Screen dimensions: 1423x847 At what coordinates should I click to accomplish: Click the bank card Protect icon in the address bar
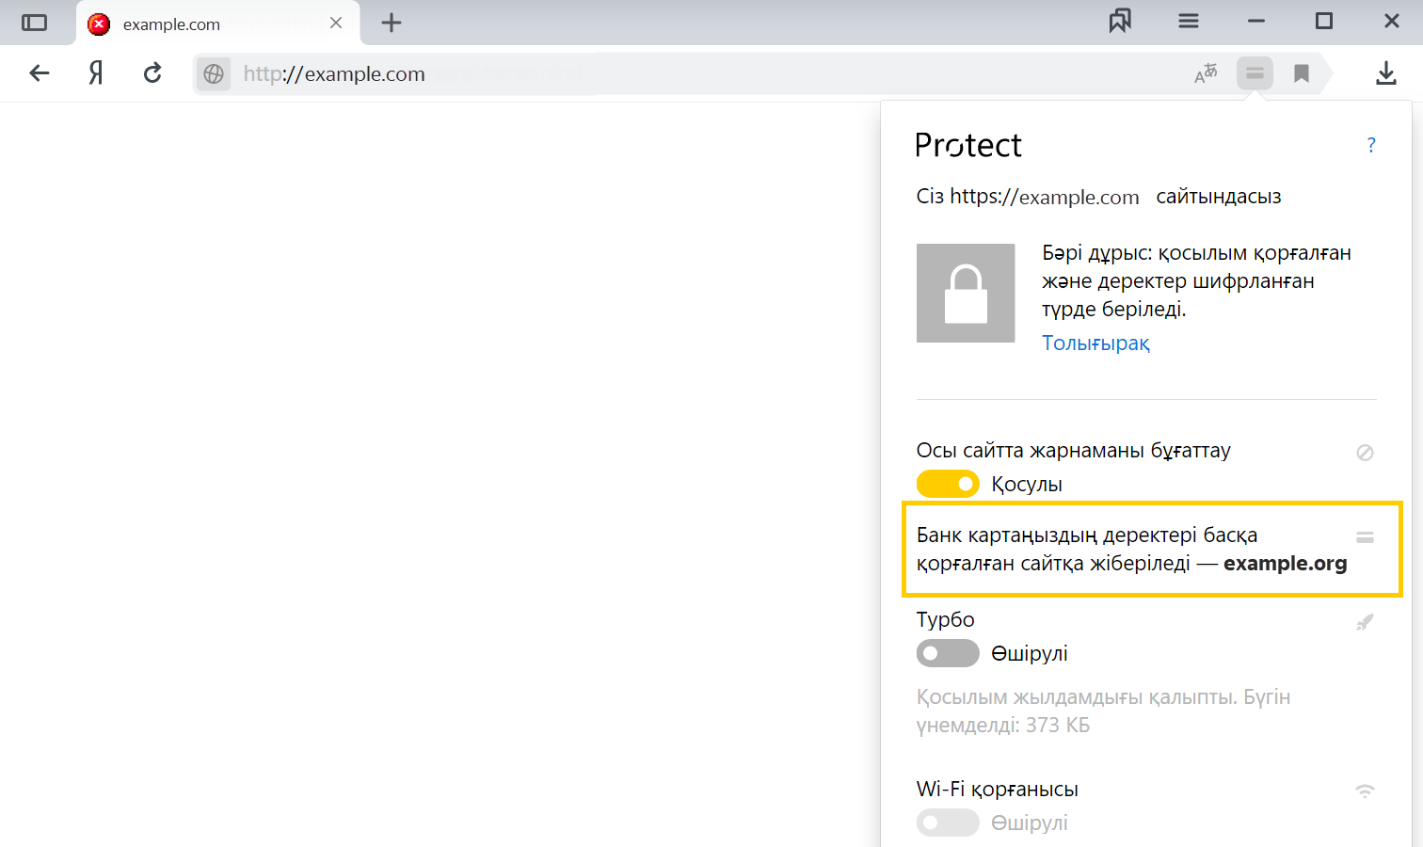(1255, 73)
